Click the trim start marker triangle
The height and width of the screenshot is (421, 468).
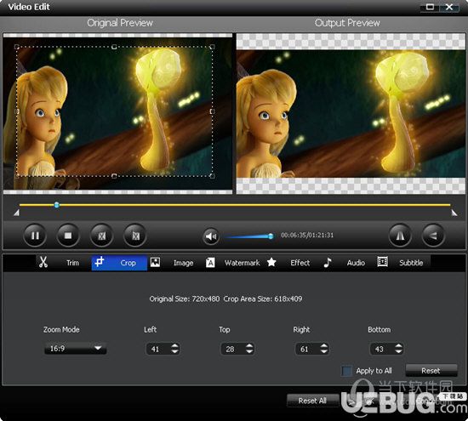click(x=17, y=213)
